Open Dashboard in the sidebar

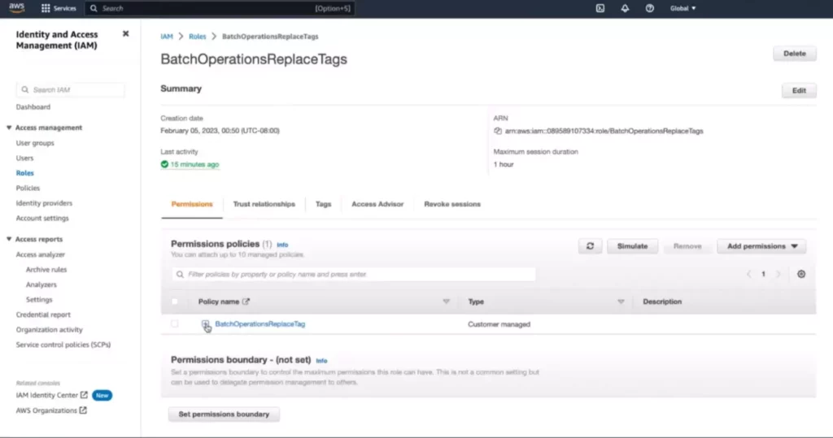point(33,107)
